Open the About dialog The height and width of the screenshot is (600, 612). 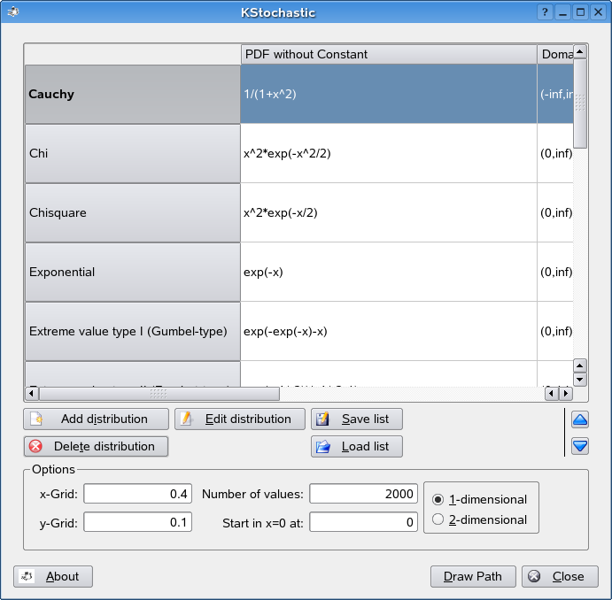pyautogui.click(x=53, y=576)
